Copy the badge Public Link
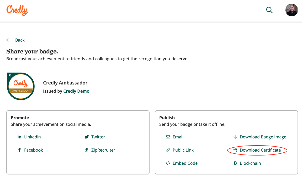 183,150
